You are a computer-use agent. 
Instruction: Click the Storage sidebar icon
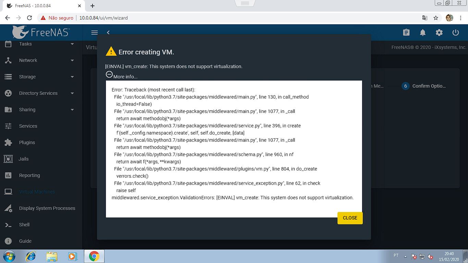8,77
